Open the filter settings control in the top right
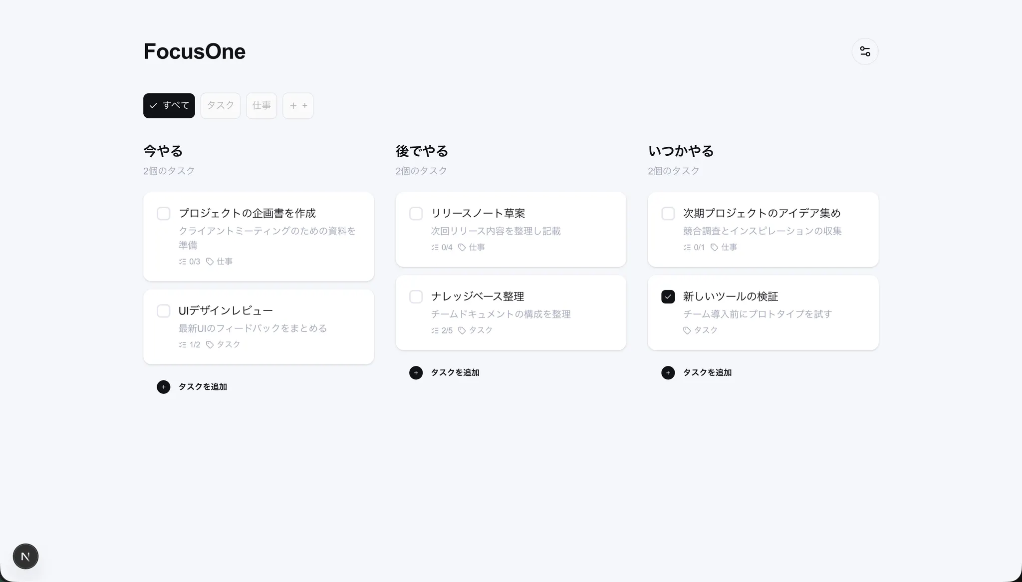The height and width of the screenshot is (582, 1022). click(x=865, y=51)
